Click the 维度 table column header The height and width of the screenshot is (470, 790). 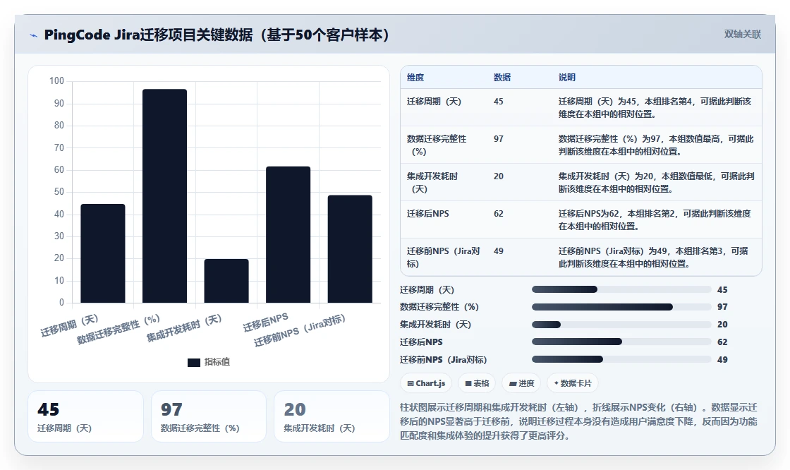pos(415,77)
